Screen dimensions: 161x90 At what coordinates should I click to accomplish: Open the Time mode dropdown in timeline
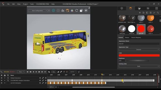(21, 72)
